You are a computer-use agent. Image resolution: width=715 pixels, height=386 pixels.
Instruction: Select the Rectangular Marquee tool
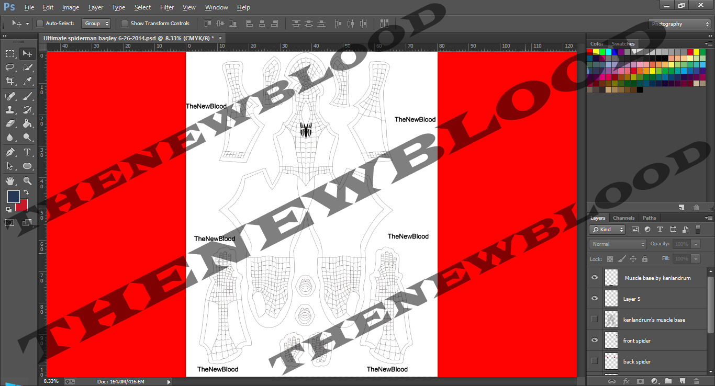10,53
